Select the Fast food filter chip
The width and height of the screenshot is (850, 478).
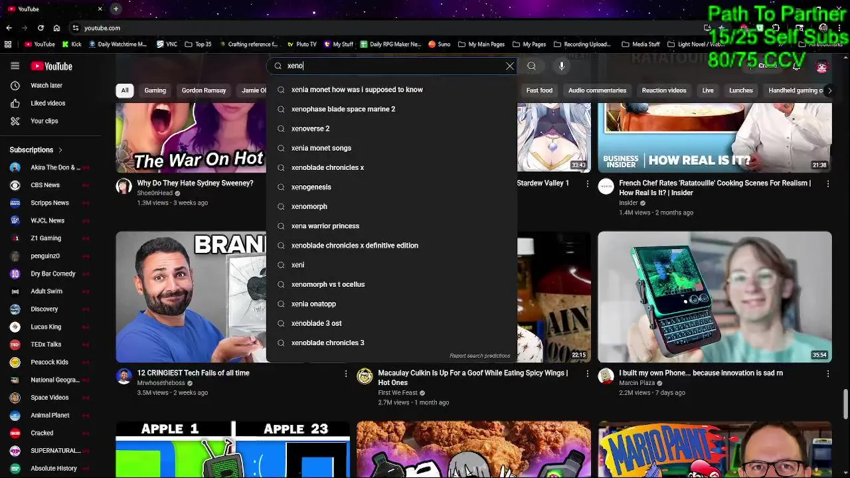(x=539, y=90)
